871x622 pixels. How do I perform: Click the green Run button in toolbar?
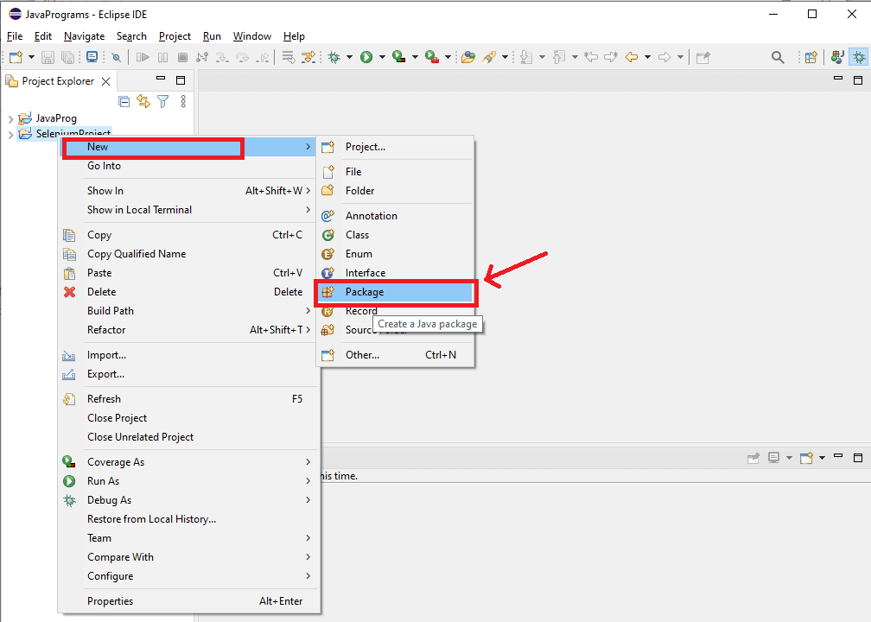pyautogui.click(x=366, y=57)
